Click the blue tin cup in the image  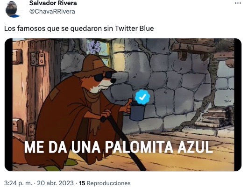coord(137,111)
